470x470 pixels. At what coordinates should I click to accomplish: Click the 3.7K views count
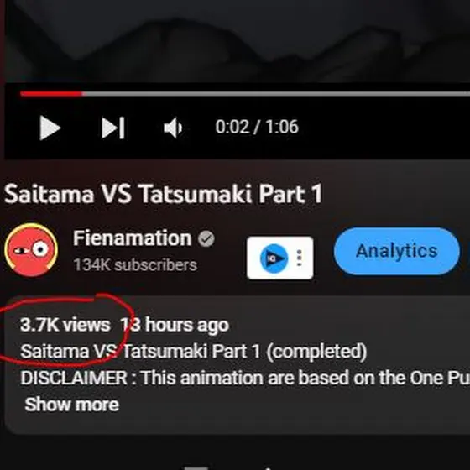pyautogui.click(x=65, y=325)
